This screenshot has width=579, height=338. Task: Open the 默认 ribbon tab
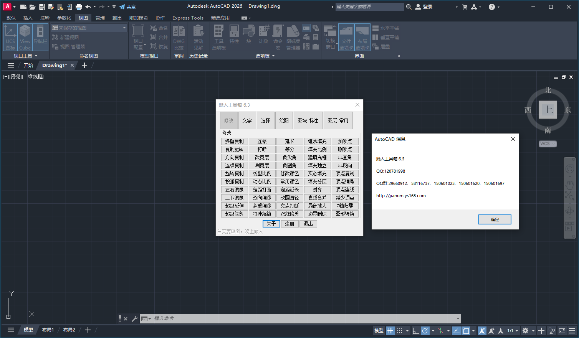click(11, 18)
